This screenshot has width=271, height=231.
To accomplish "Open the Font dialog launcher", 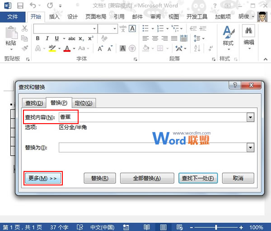I will (135, 60).
